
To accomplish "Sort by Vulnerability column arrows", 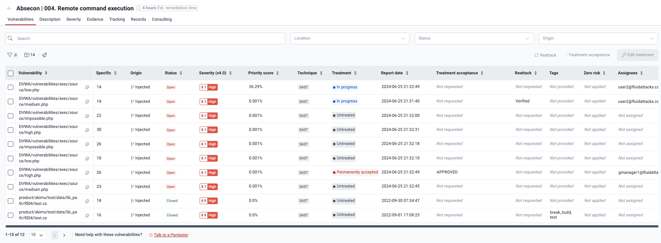I will point(46,73).
